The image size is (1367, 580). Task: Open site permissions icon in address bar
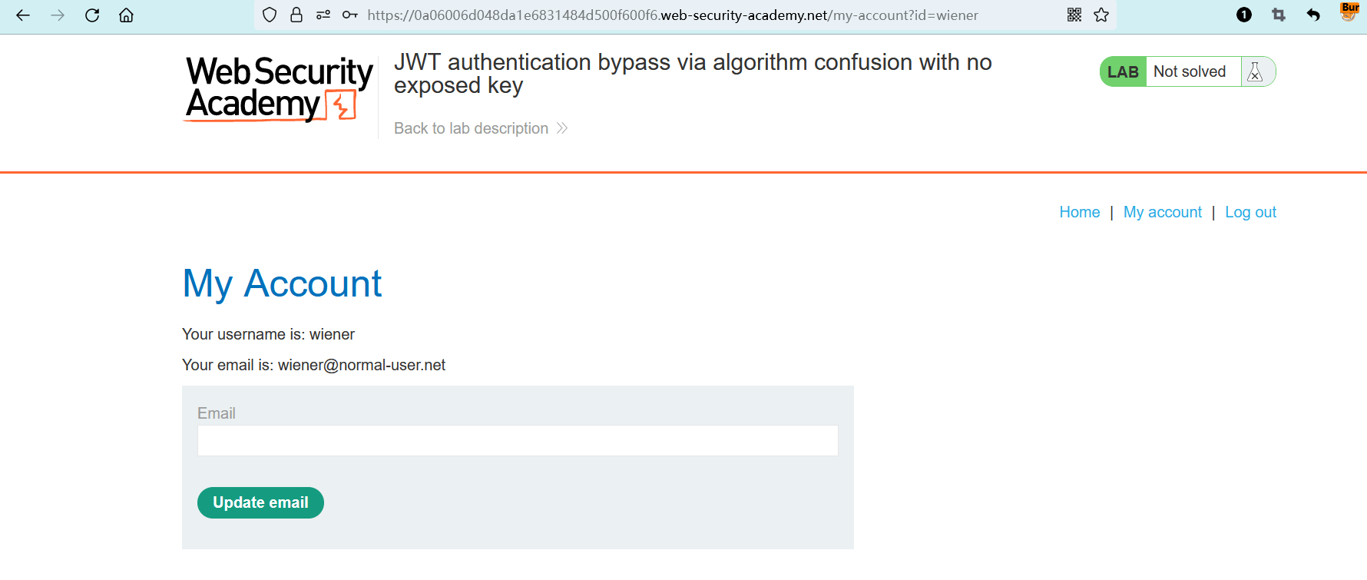click(x=323, y=15)
